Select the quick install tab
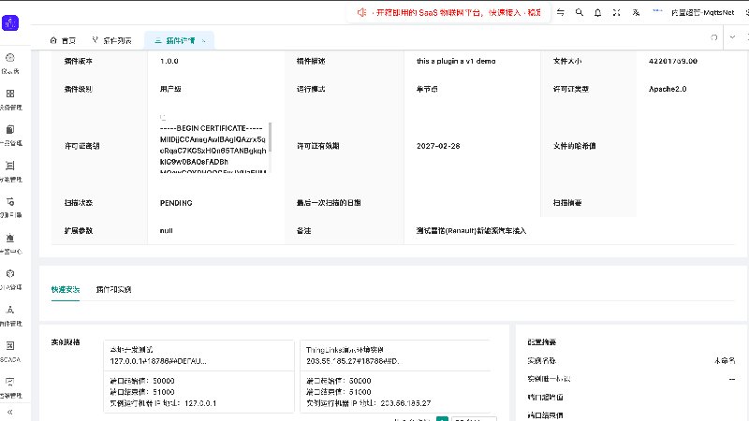This screenshot has height=421, width=749. click(66, 289)
